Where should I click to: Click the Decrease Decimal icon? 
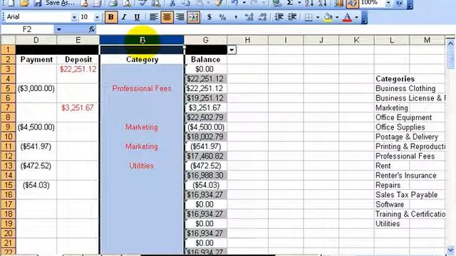(263, 17)
